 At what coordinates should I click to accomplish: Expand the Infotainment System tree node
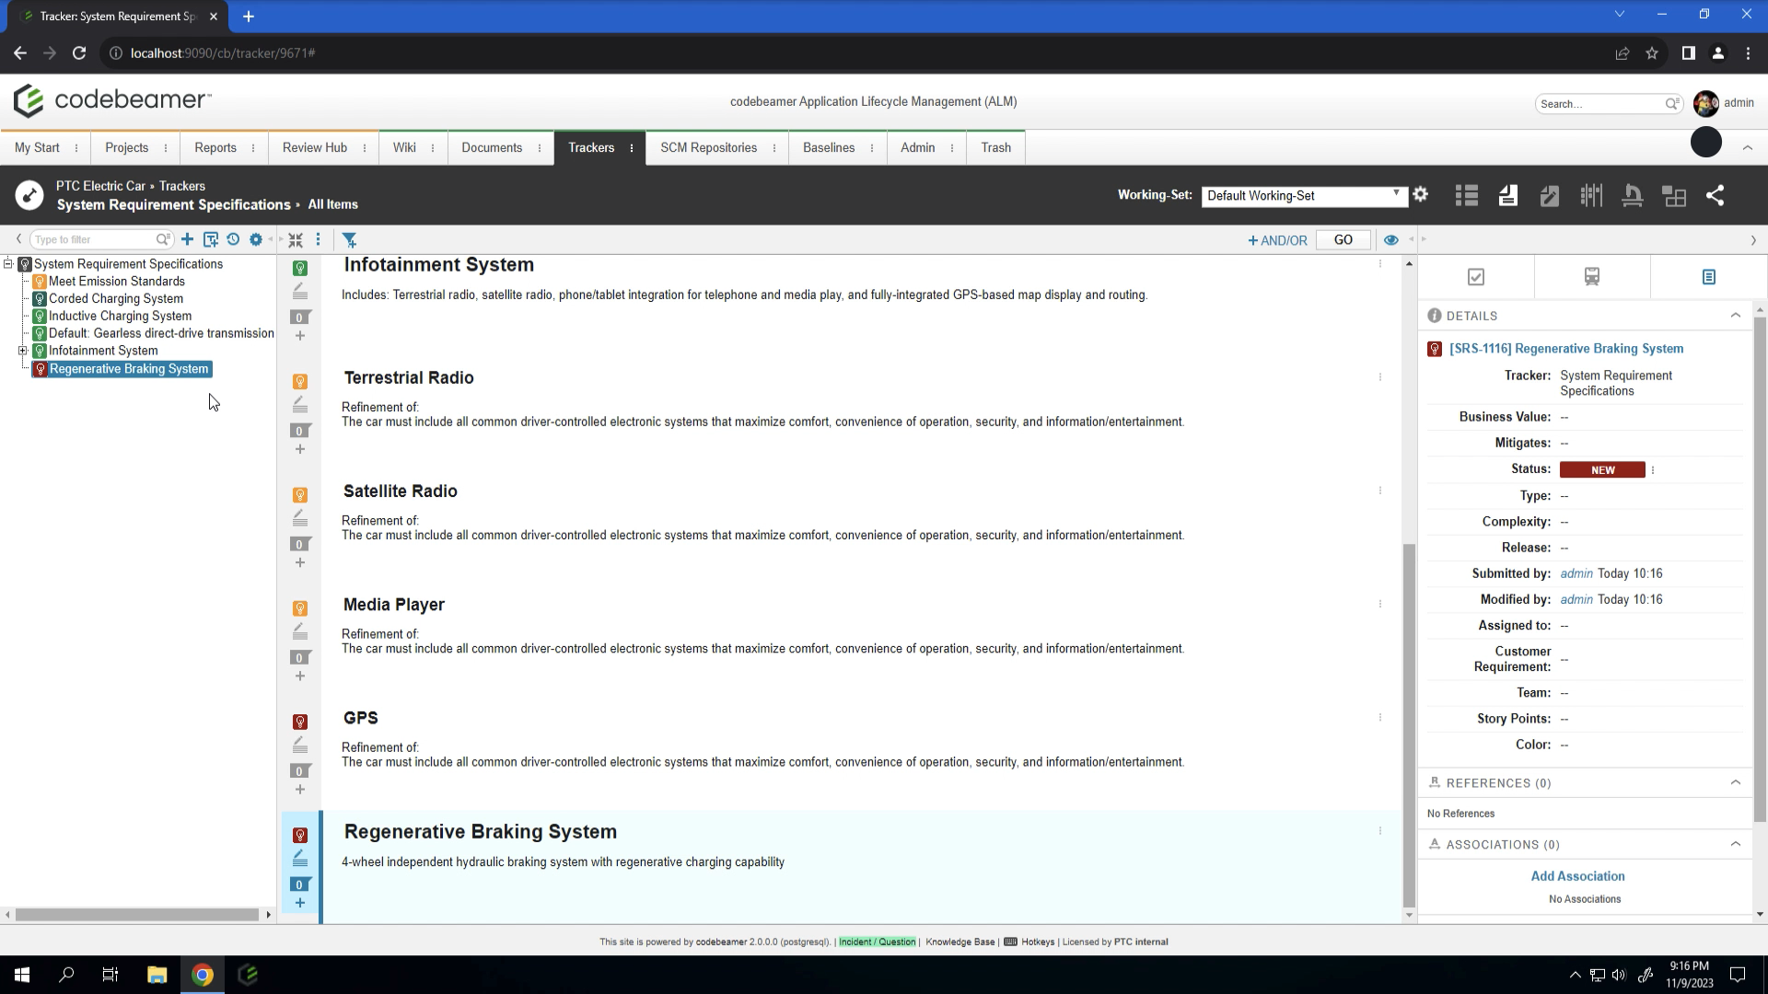tap(23, 351)
